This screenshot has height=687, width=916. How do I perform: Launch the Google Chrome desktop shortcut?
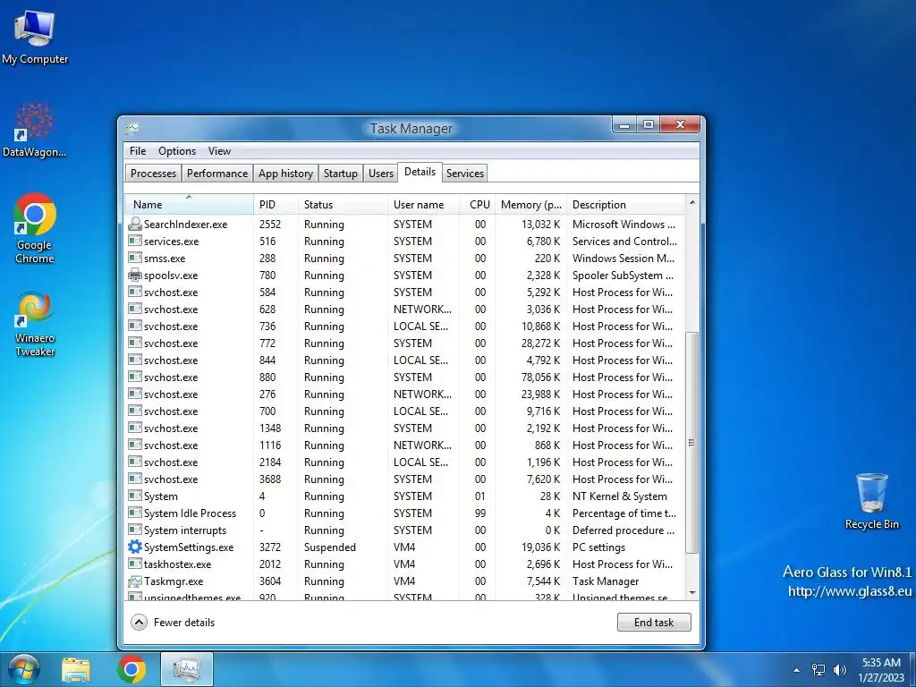click(35, 228)
